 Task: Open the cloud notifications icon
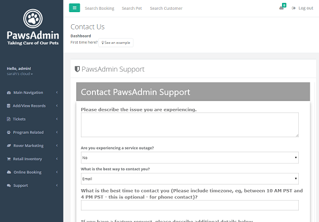pyautogui.click(x=281, y=8)
